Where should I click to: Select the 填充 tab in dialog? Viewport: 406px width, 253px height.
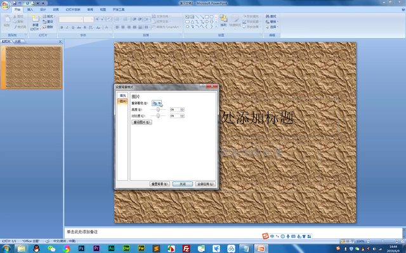[x=122, y=96]
